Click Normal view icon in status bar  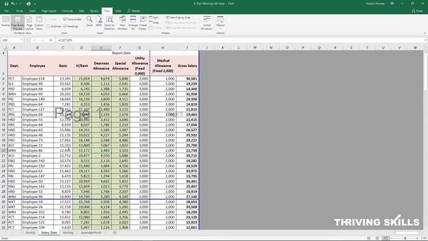(x=368, y=238)
